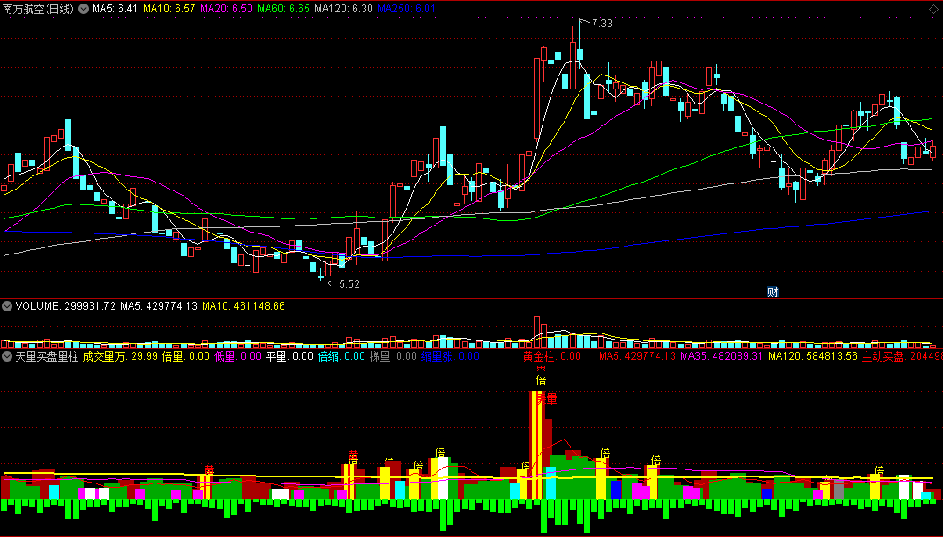The image size is (943, 537).
Task: Click the magenta 低量: 0.00 value
Action: [x=238, y=356]
